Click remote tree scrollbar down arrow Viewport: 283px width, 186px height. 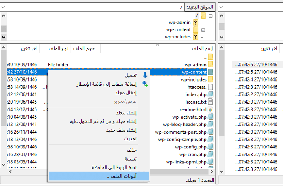click(x=4, y=37)
